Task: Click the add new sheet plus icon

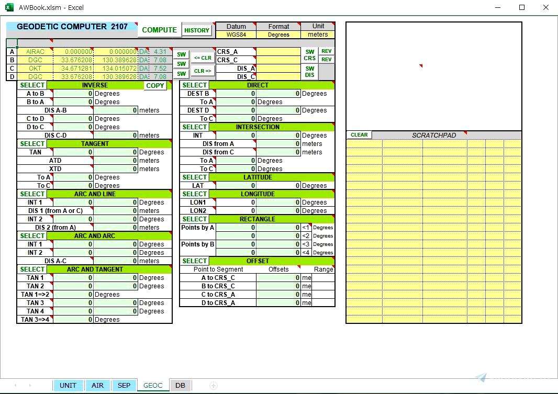Action: pos(214,385)
